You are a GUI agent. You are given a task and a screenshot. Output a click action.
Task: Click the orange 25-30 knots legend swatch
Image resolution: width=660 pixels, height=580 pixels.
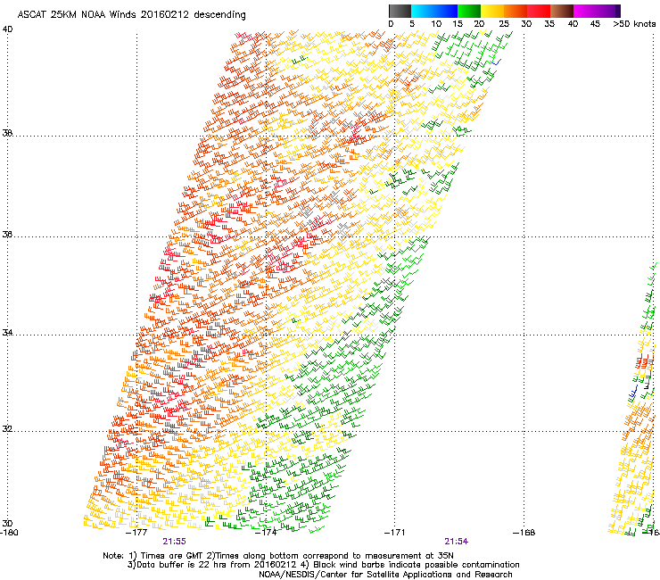pyautogui.click(x=516, y=11)
